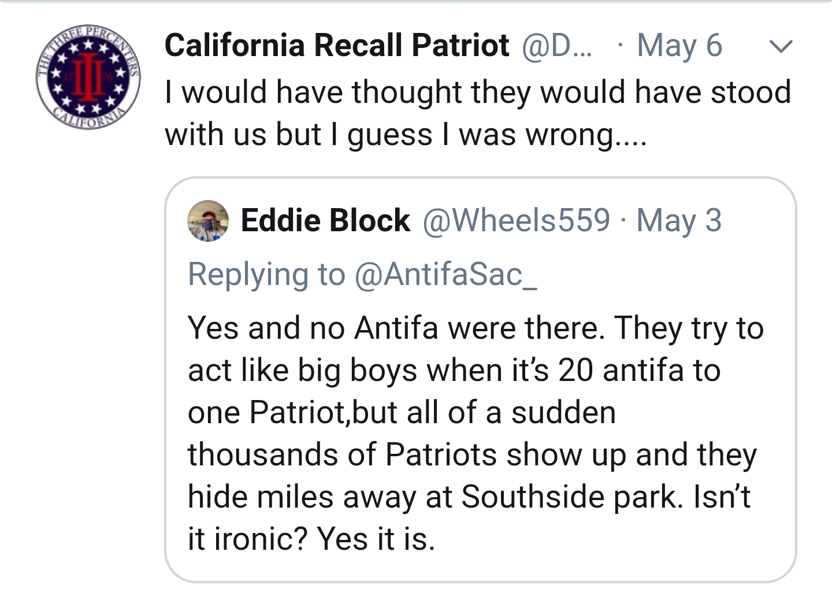Image resolution: width=832 pixels, height=607 pixels.
Task: Click the truncated @D... handle
Action: pyautogui.click(x=557, y=46)
